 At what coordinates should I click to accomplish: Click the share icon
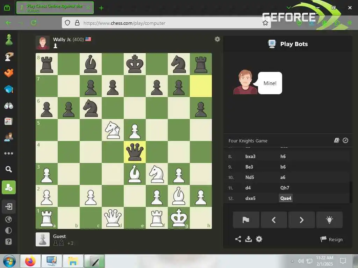point(238,239)
